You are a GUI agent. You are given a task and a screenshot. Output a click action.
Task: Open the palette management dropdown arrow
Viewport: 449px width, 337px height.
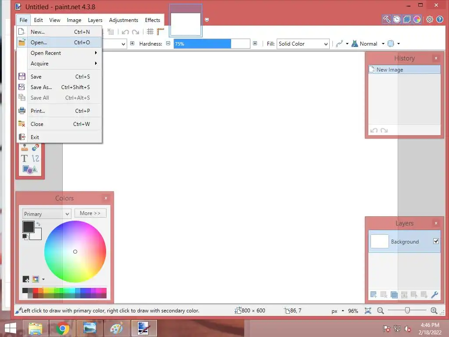[x=43, y=279]
